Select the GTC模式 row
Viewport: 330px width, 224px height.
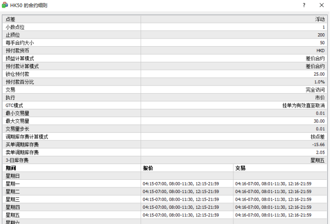pyautogui.click(x=71, y=105)
